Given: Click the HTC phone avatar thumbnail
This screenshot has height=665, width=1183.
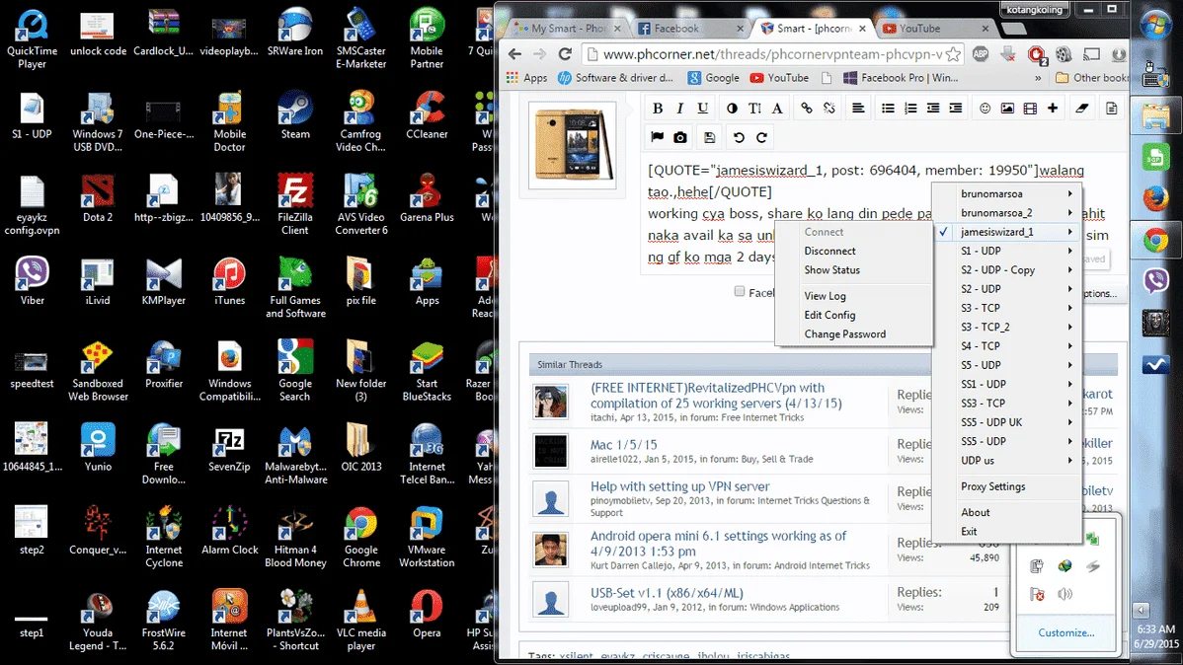Looking at the screenshot, I should coord(572,145).
